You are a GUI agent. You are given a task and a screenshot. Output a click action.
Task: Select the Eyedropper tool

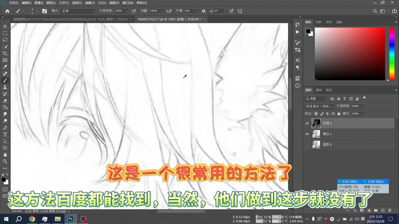(5, 67)
